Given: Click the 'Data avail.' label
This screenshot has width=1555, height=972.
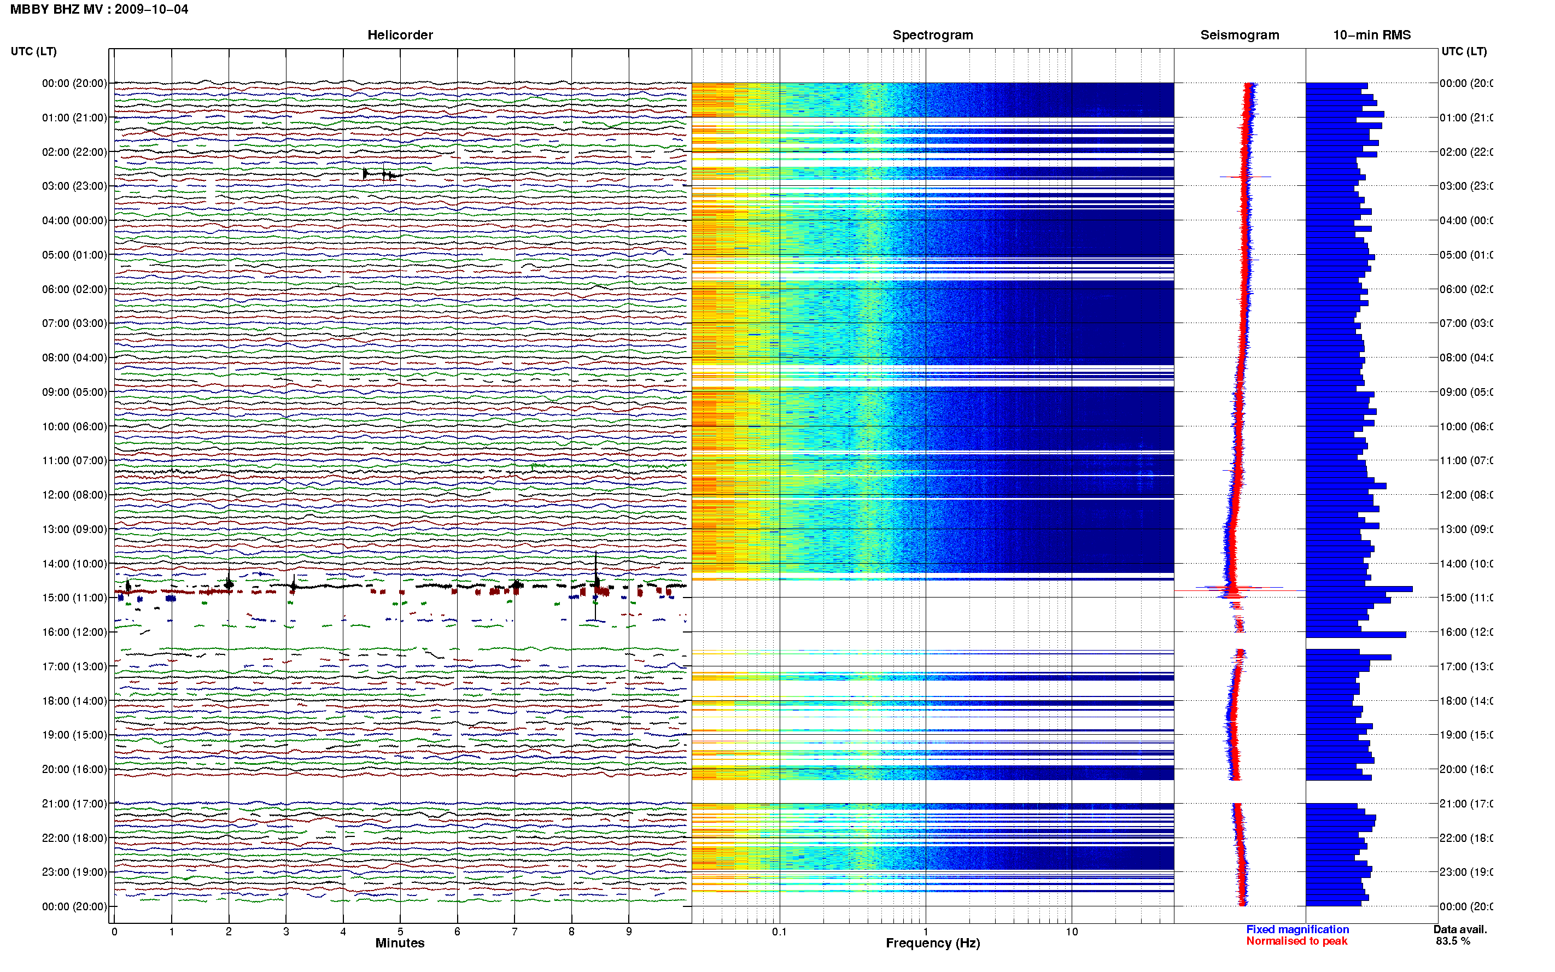Looking at the screenshot, I should click(1460, 929).
